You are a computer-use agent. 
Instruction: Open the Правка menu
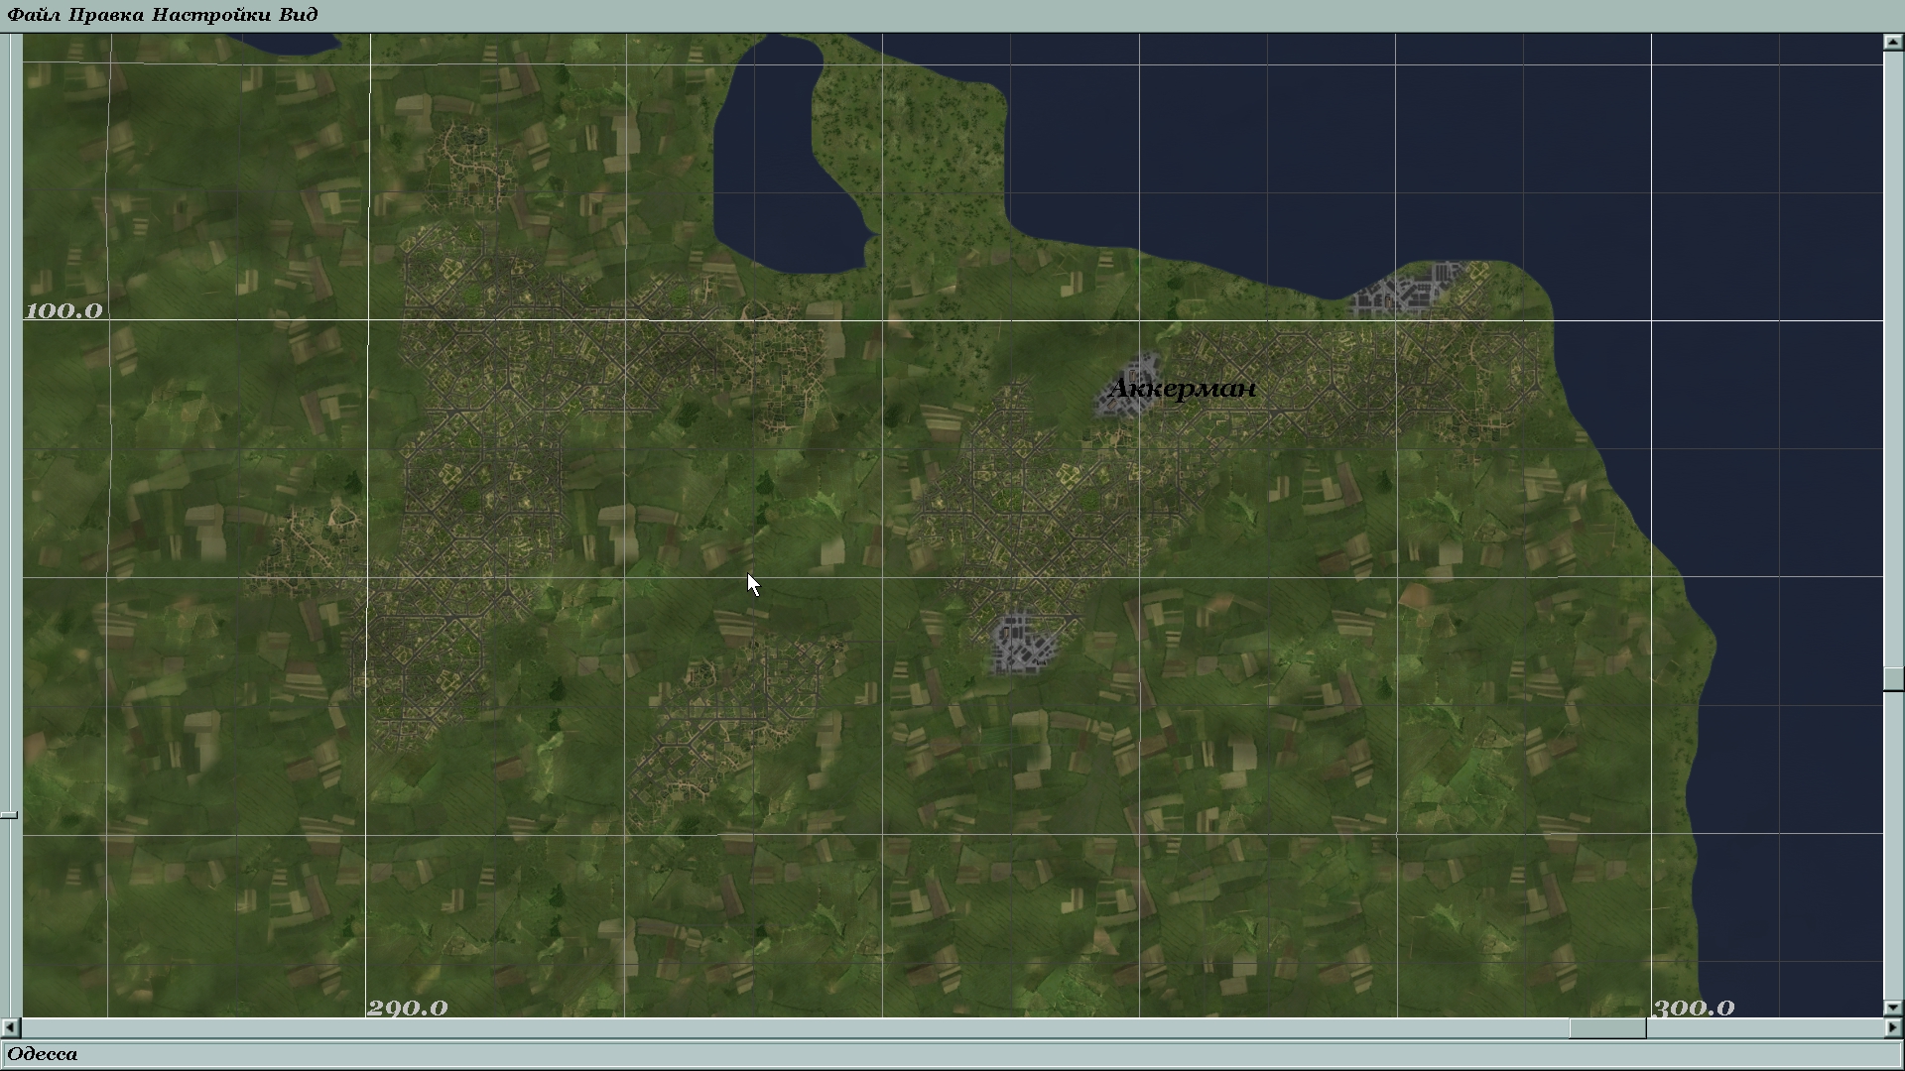tap(105, 15)
